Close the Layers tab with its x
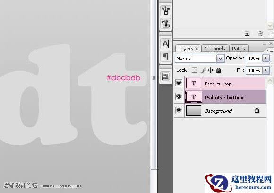 point(197,49)
